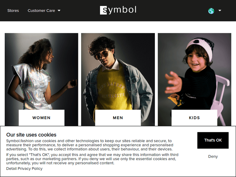Expand the region selector arrow beside globe

click(220, 10)
